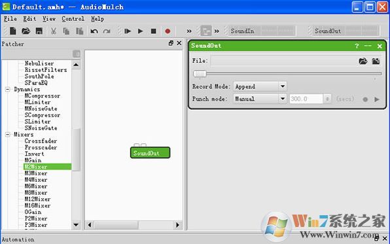
Task: Open the Help menu
Action: tap(97, 19)
